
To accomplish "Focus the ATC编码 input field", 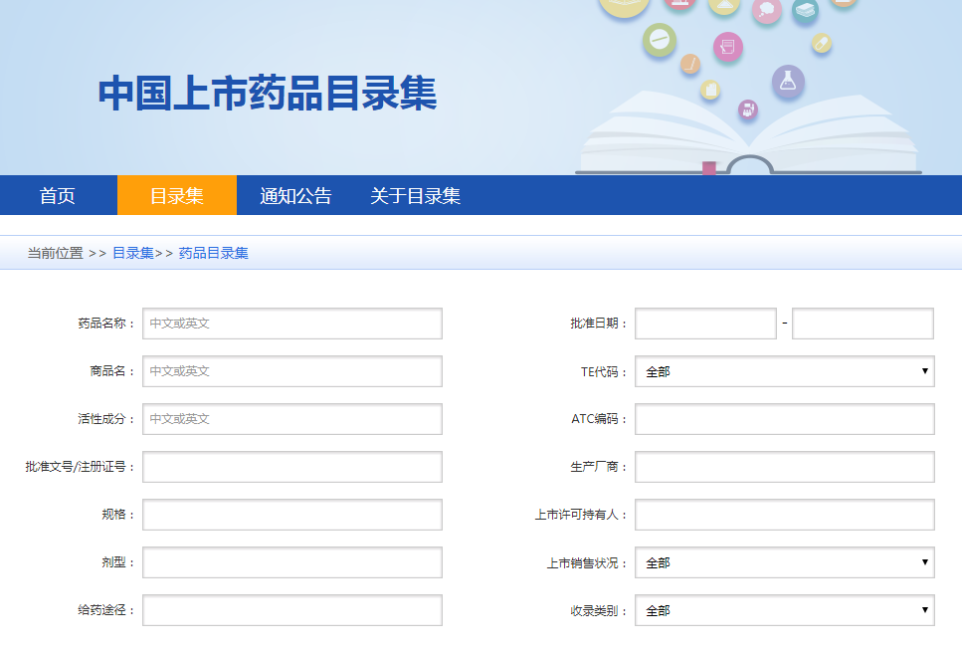I will [x=785, y=419].
